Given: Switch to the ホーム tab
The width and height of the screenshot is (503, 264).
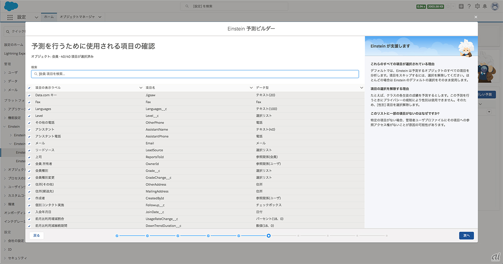Looking at the screenshot, I should coord(49,17).
